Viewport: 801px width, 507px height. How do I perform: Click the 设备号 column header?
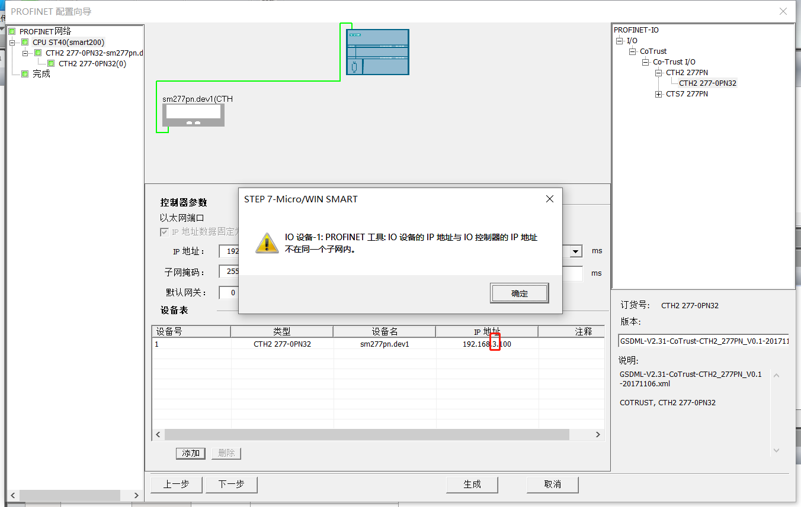click(191, 331)
